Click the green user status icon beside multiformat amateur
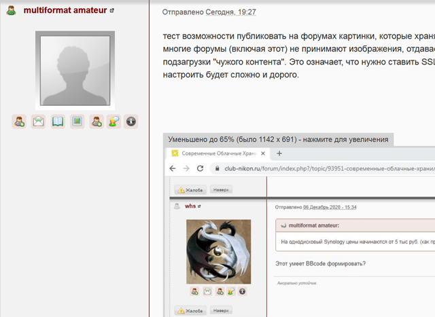This screenshot has width=435, height=317. click(x=11, y=11)
